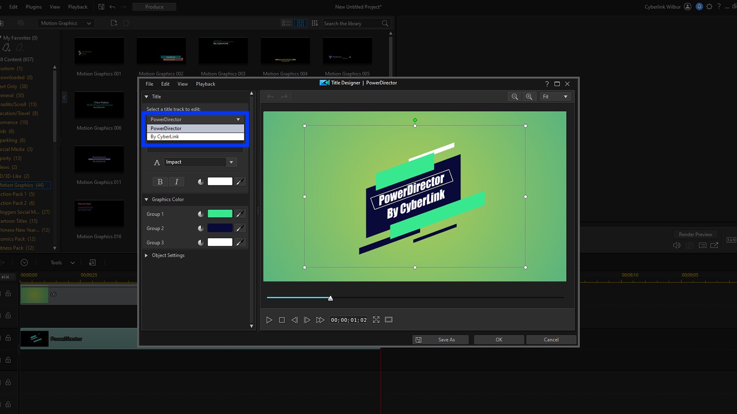Open the main window Plugins menu
Screen dimensions: 737x414
(33, 7)
